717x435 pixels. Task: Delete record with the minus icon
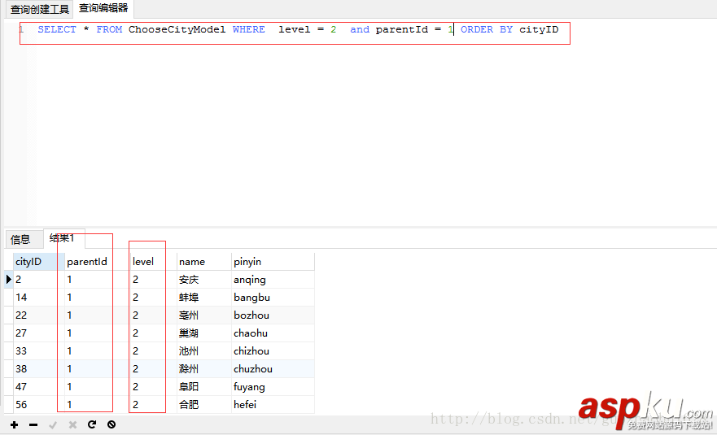tap(33, 425)
